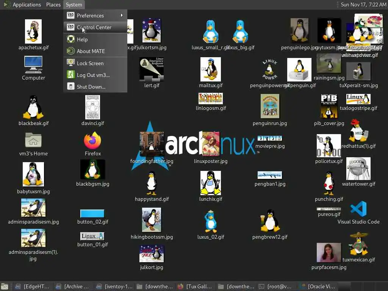Screen dimensions: 388x291
Task: Select the mailtux.gif icon
Action: [x=211, y=69]
